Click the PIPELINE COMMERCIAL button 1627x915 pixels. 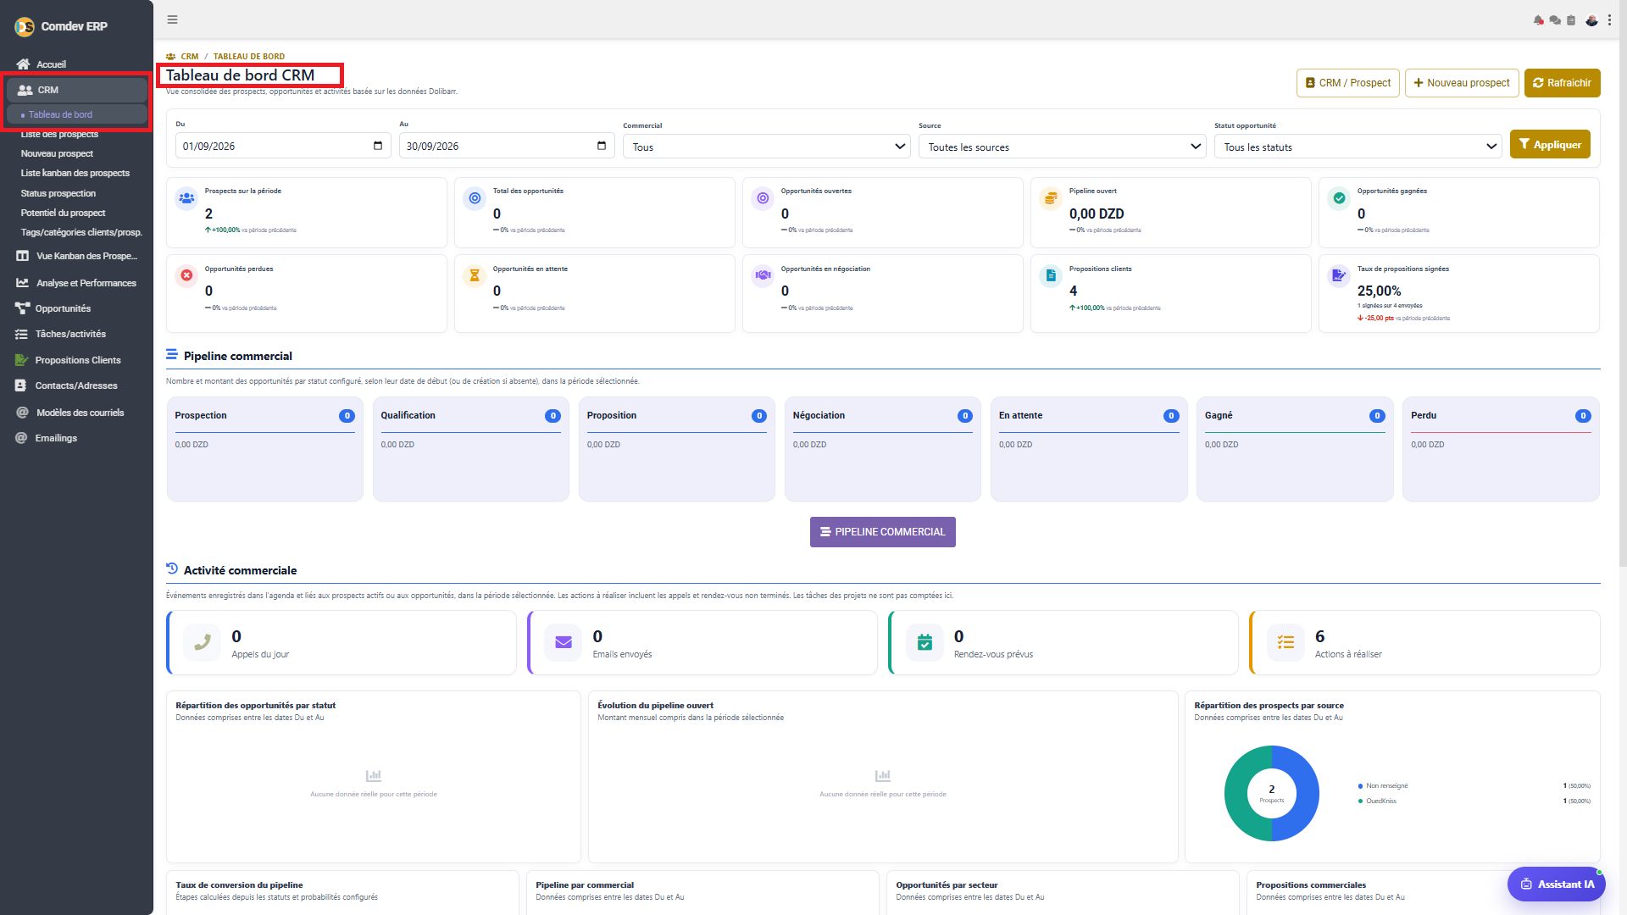click(882, 532)
